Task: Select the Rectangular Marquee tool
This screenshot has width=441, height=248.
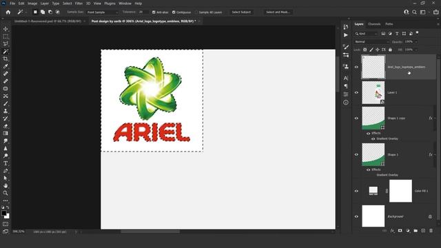Action: 6,37
